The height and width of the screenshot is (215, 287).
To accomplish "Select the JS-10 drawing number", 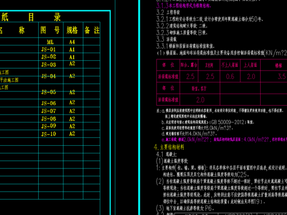I will 48,134.
